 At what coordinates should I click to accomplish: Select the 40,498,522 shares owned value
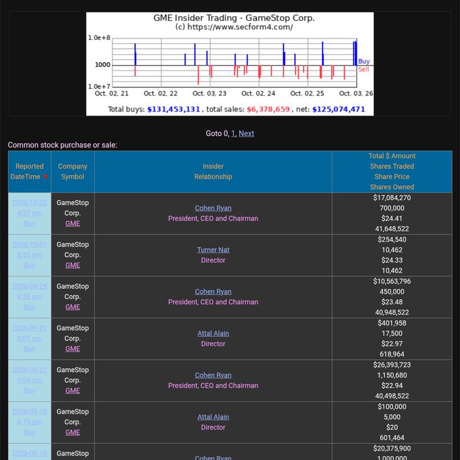point(392,396)
